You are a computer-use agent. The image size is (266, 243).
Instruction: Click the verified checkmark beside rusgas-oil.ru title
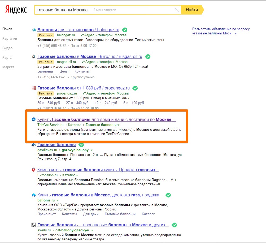coord(148,57)
